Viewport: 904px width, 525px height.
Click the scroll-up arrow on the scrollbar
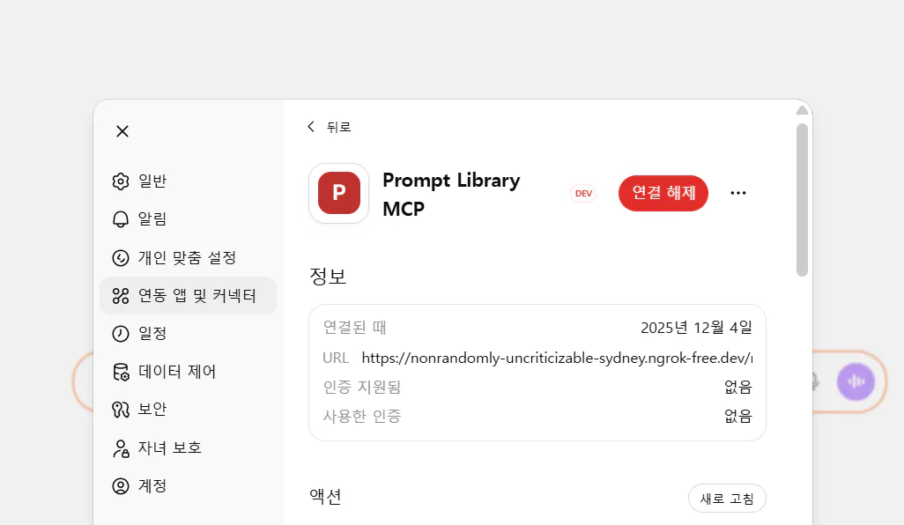(x=803, y=110)
